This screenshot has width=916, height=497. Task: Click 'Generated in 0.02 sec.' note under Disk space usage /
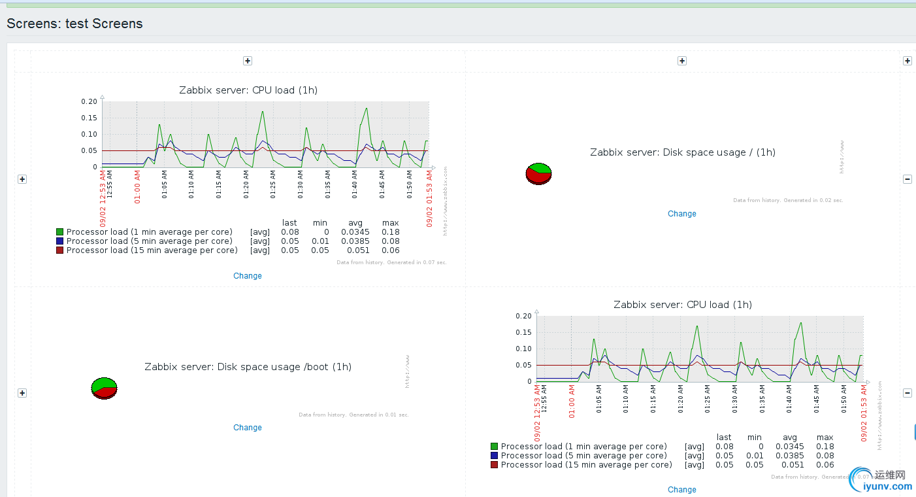pyautogui.click(x=812, y=200)
